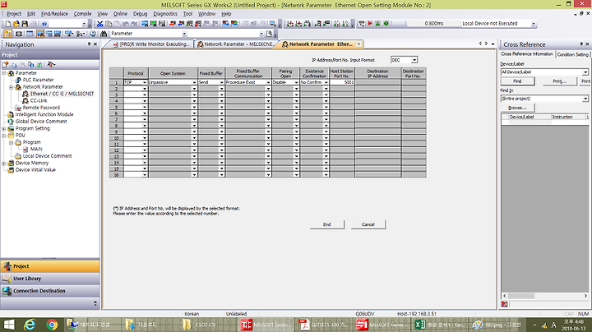Click the new data icon in Project toolbar
The width and height of the screenshot is (592, 332).
click(5, 65)
